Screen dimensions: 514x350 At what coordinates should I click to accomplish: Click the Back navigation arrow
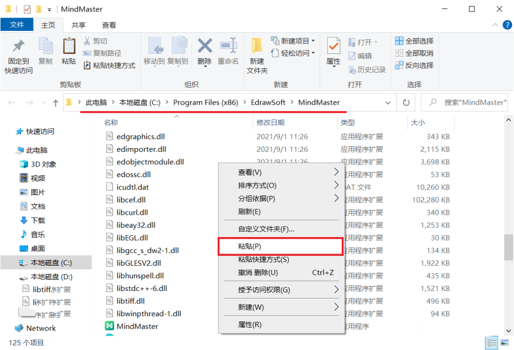(x=12, y=103)
